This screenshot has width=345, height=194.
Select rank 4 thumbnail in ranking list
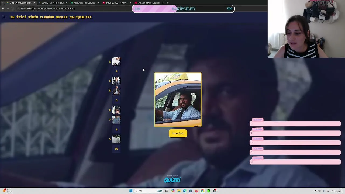pos(116,91)
